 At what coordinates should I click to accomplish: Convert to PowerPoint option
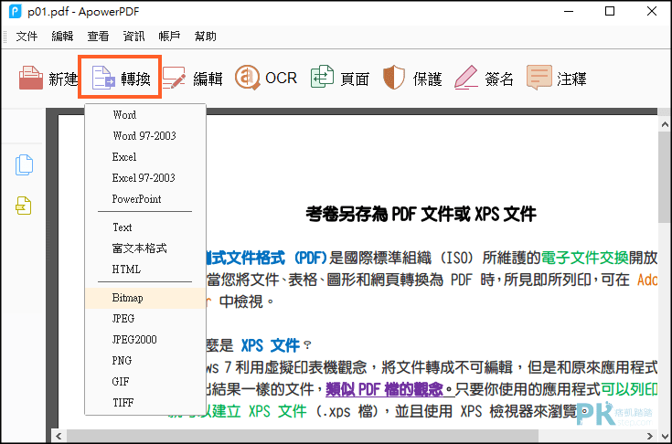145,198
